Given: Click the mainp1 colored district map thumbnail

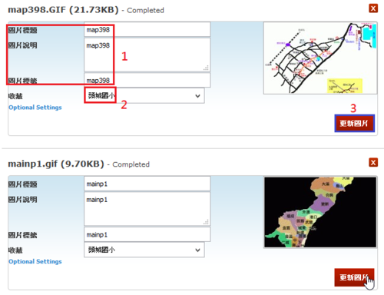Looking at the screenshot, I should [320, 212].
